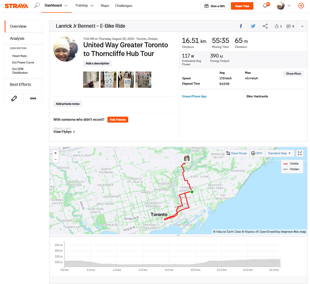Viewport: 310px width, 284px height.
Task: Open profile avatar in top bar
Action: click(x=280, y=6)
